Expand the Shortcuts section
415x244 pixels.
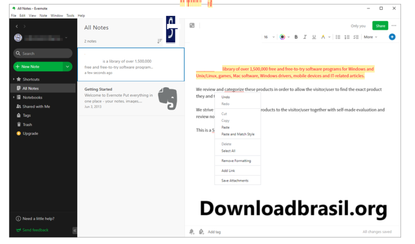click(x=14, y=79)
